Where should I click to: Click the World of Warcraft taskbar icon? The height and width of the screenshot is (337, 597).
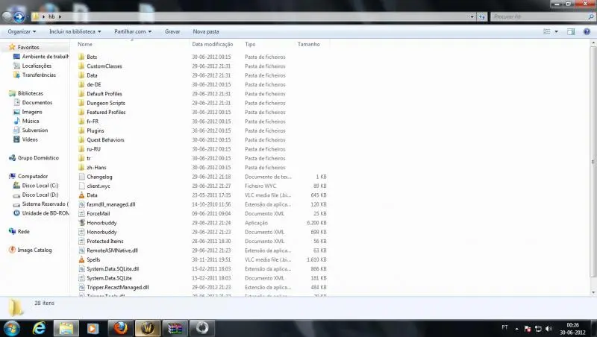point(148,327)
